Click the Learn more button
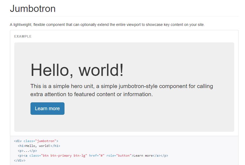This screenshot has width=245, height=165. click(47, 108)
